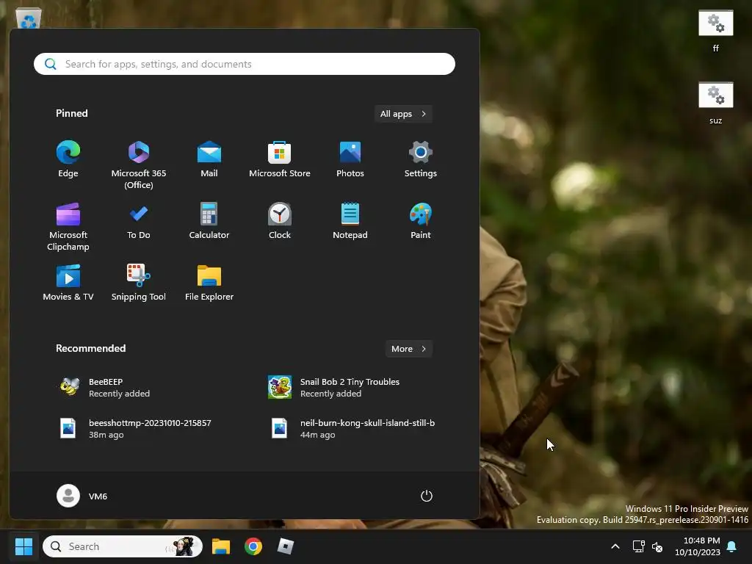
Task: Launch the Photos app
Action: click(350, 159)
